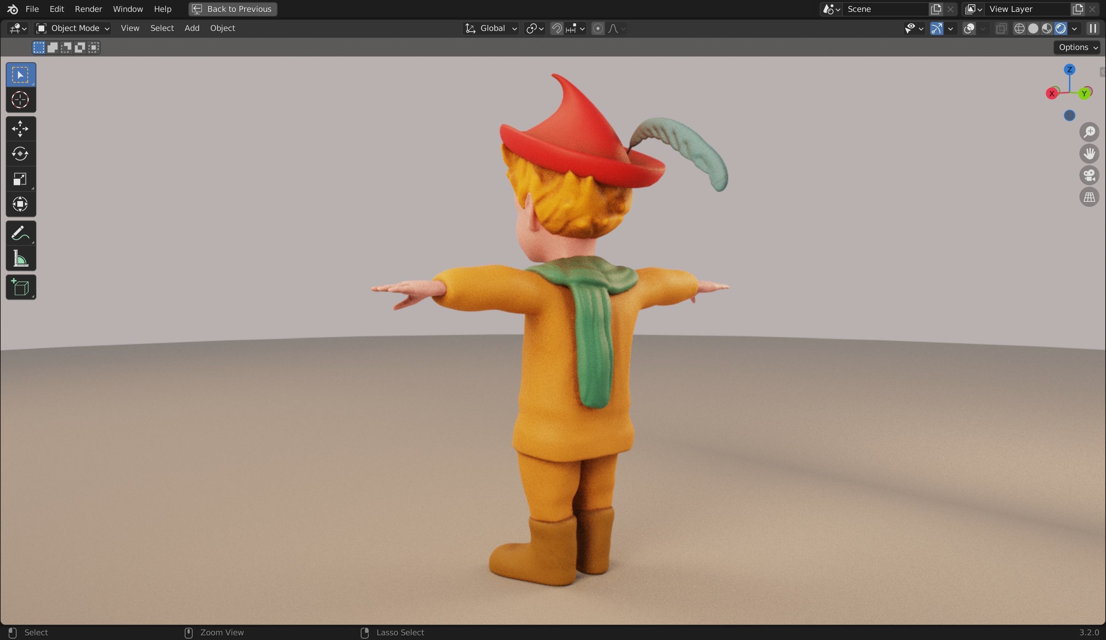This screenshot has width=1106, height=640.
Task: Open object visibility and selectability dropdown
Action: click(914, 28)
